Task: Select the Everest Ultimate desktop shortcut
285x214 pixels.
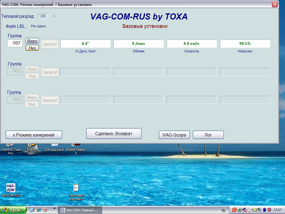Action: point(32,148)
